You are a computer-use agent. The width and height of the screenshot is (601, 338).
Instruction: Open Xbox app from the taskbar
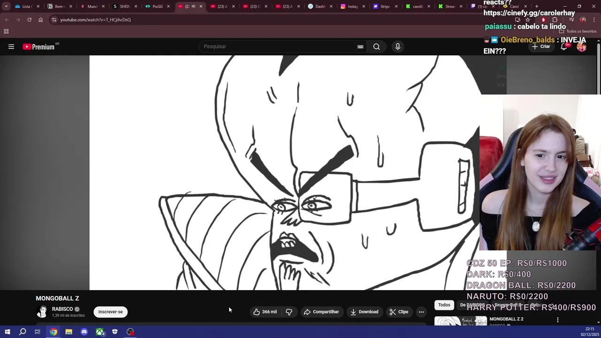(100, 332)
